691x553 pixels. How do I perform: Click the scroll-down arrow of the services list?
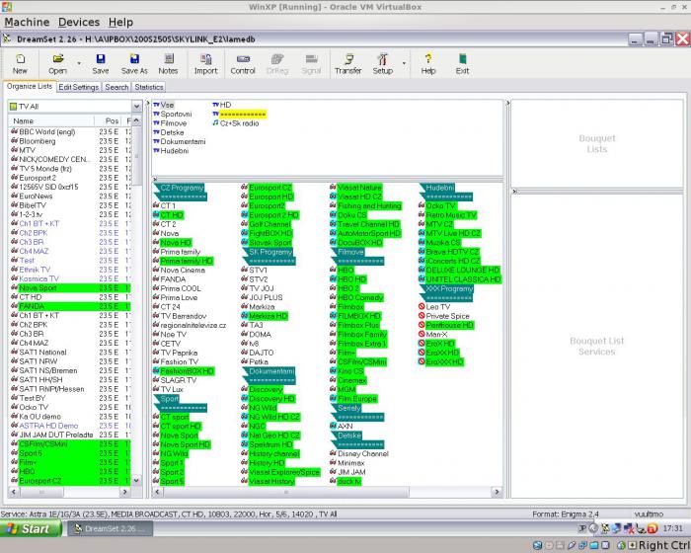point(136,481)
